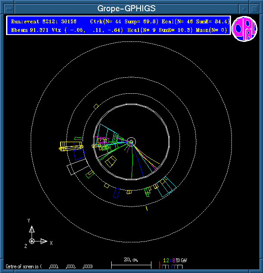Click the central beam pipe circle
263x273 pixels.
click(x=132, y=142)
